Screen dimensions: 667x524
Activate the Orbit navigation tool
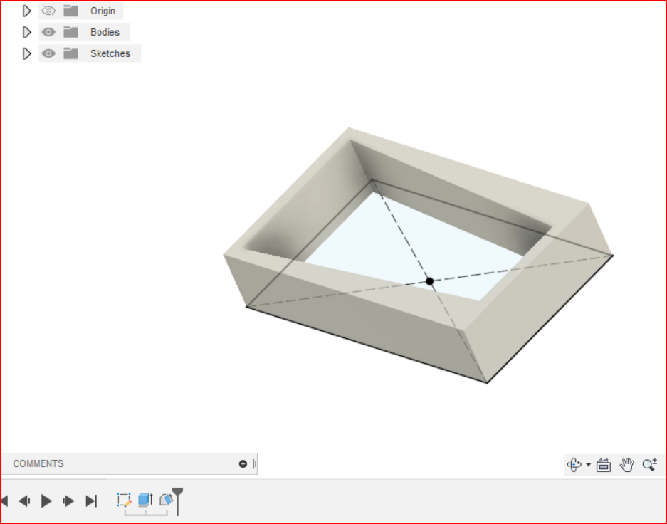pos(574,464)
